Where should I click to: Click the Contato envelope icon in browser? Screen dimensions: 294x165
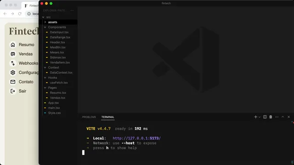13,82
